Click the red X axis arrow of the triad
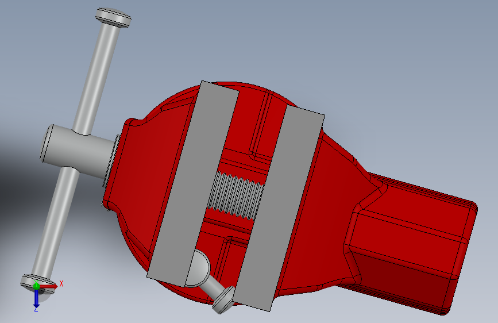The height and width of the screenshot is (323, 498). (x=49, y=286)
